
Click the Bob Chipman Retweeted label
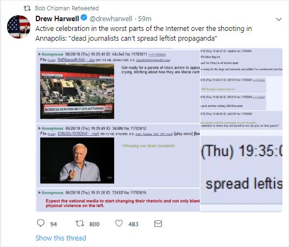[x=67, y=8]
